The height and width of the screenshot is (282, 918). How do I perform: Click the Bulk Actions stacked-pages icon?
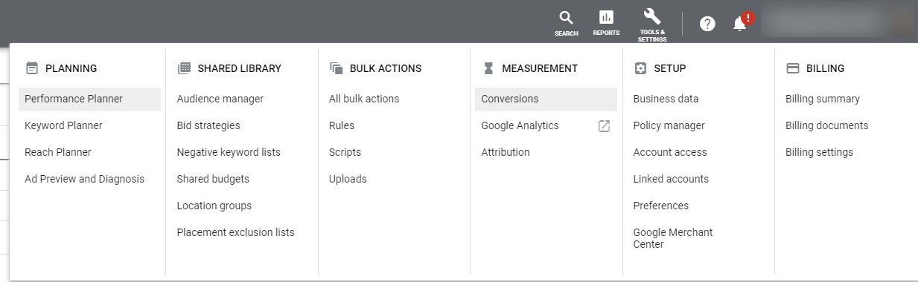pos(336,68)
